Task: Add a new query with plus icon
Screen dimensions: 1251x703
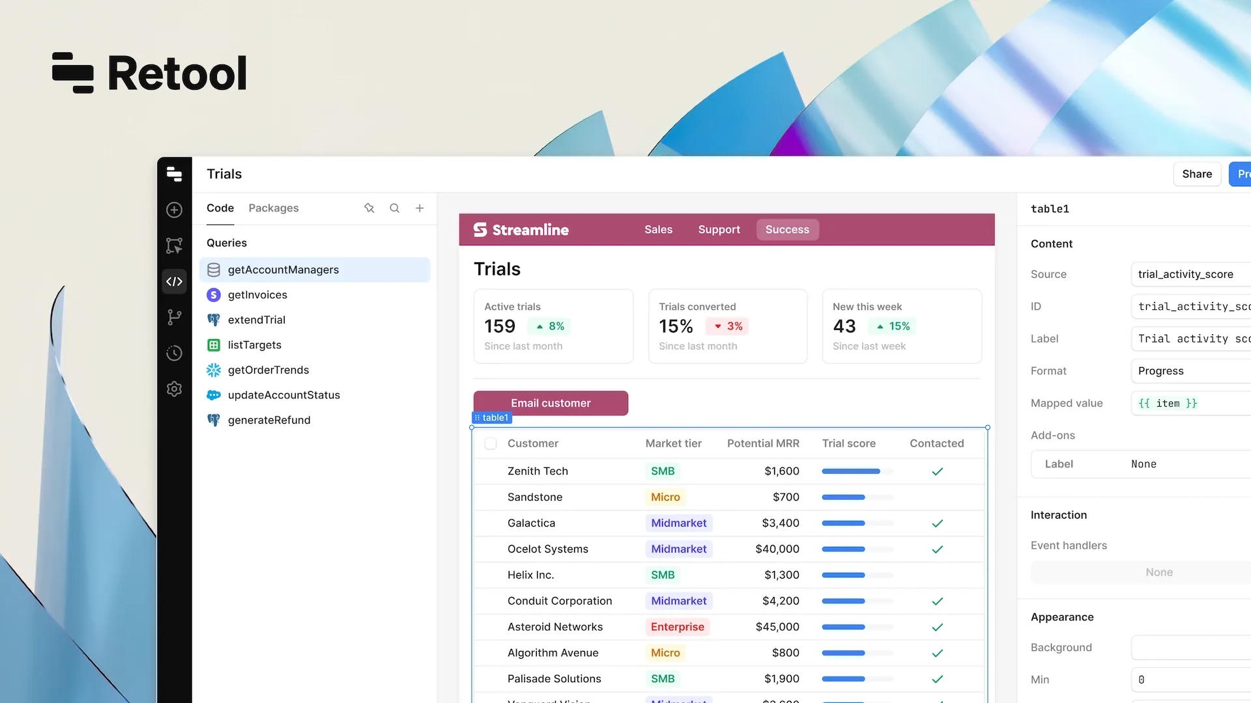Action: [420, 208]
